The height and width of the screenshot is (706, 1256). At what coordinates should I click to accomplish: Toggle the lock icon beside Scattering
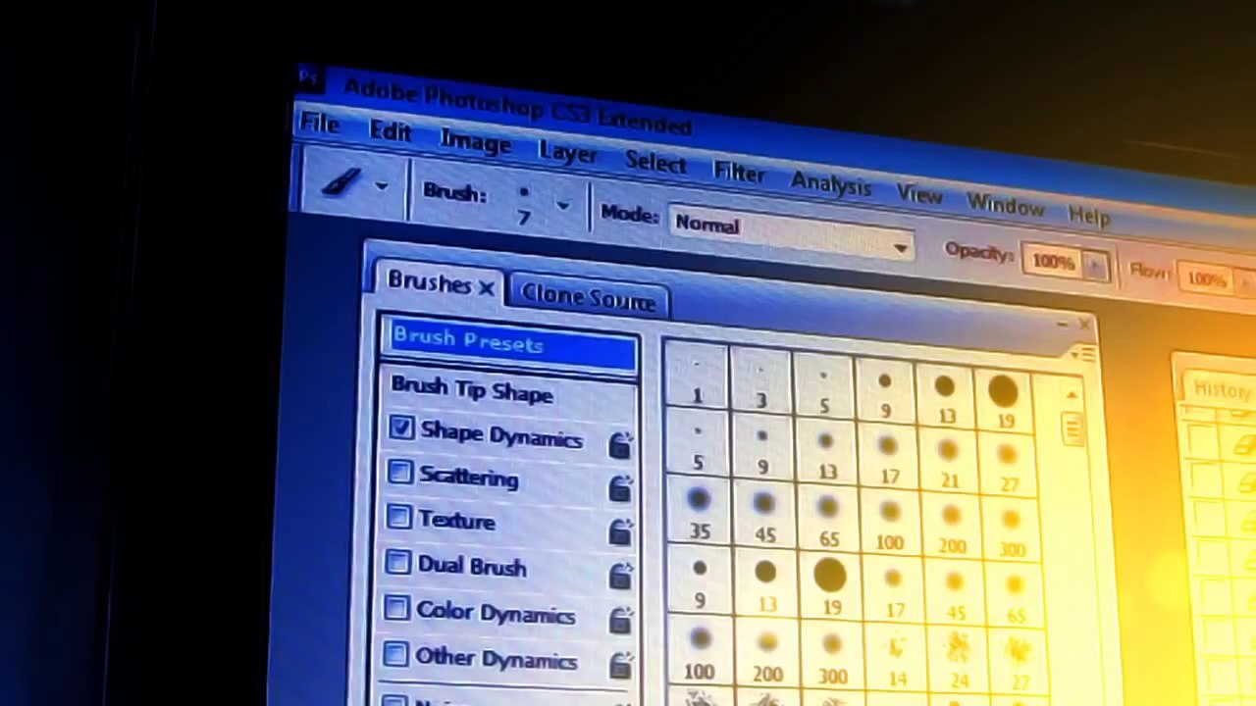[x=620, y=487]
